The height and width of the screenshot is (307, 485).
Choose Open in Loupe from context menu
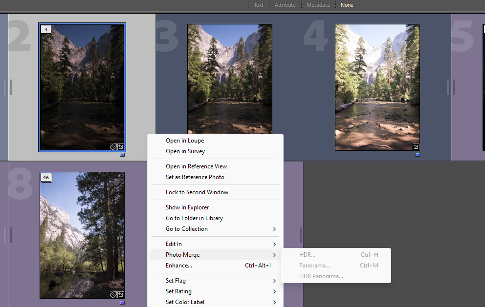215,141
